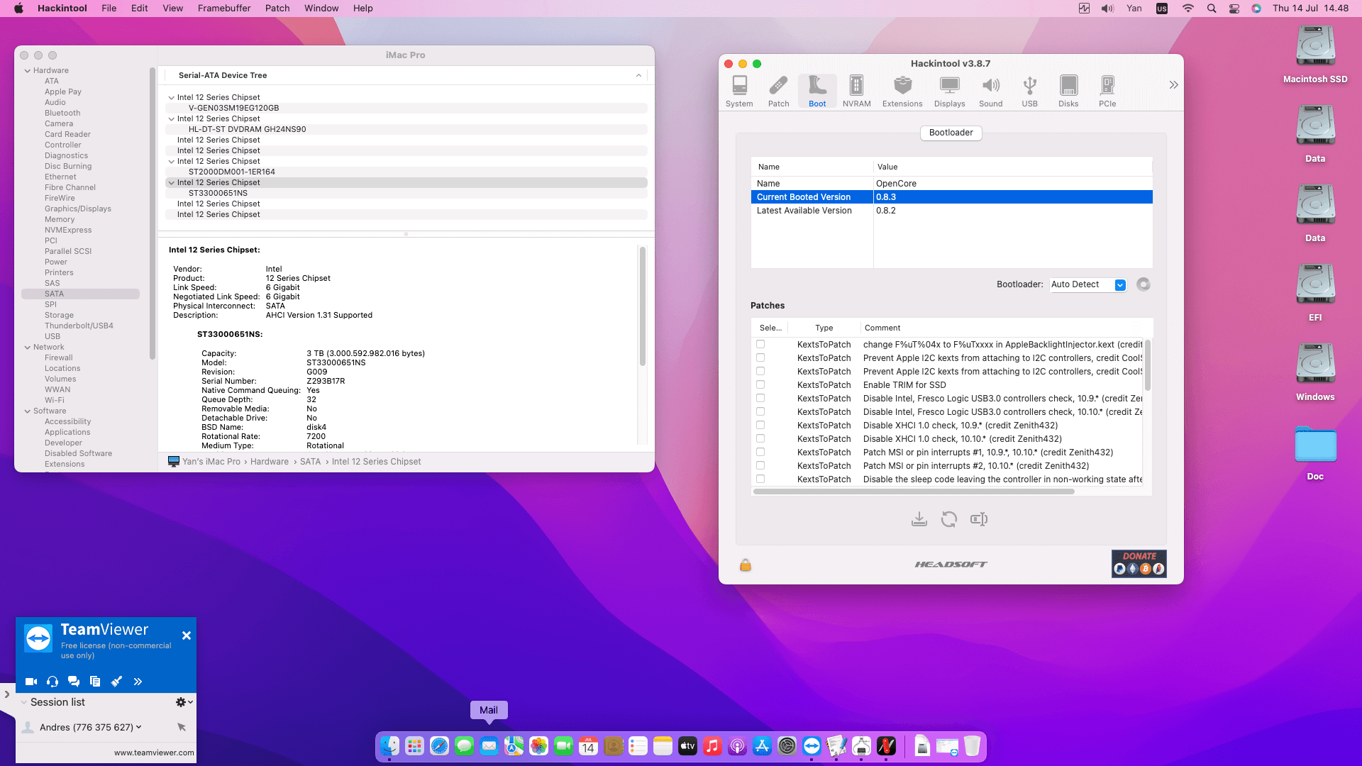This screenshot has width=1362, height=766.
Task: Open the PCIe toolbar icon
Action: [1107, 91]
